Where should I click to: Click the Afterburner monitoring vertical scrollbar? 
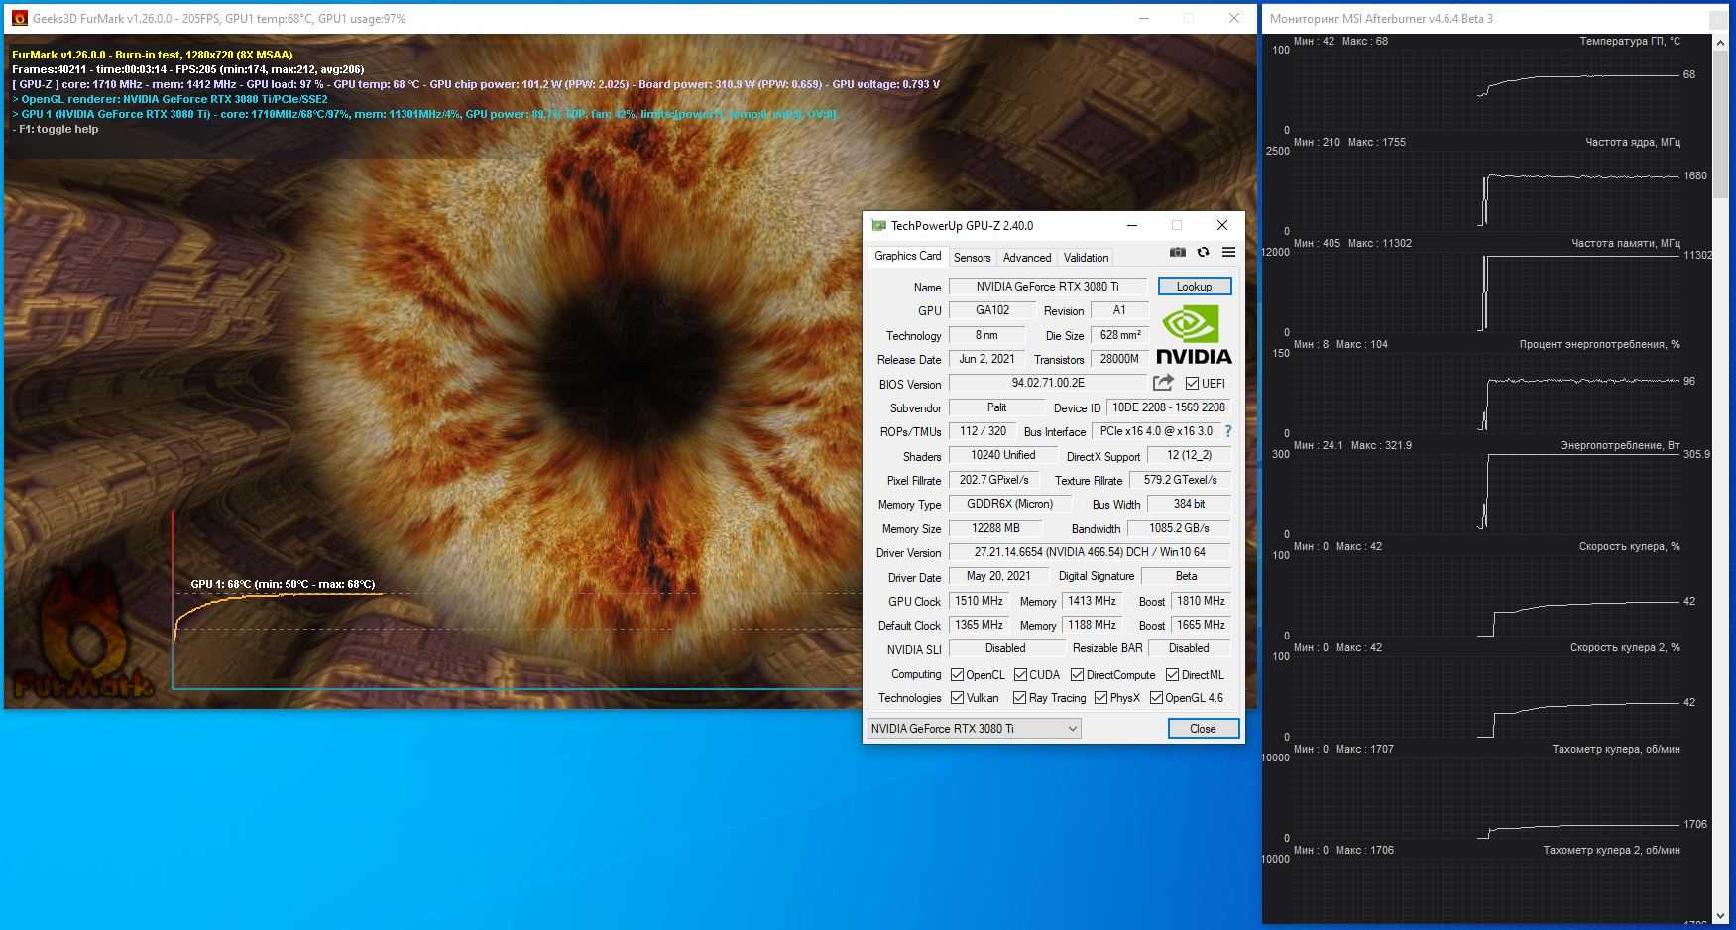1722,119
